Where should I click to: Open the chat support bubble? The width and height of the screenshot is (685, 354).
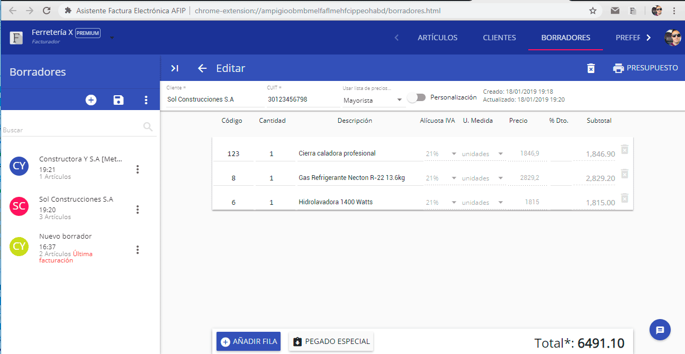point(660,330)
